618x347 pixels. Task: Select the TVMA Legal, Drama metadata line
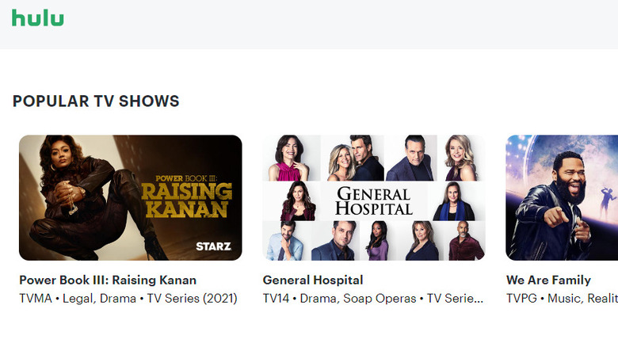[128, 299]
